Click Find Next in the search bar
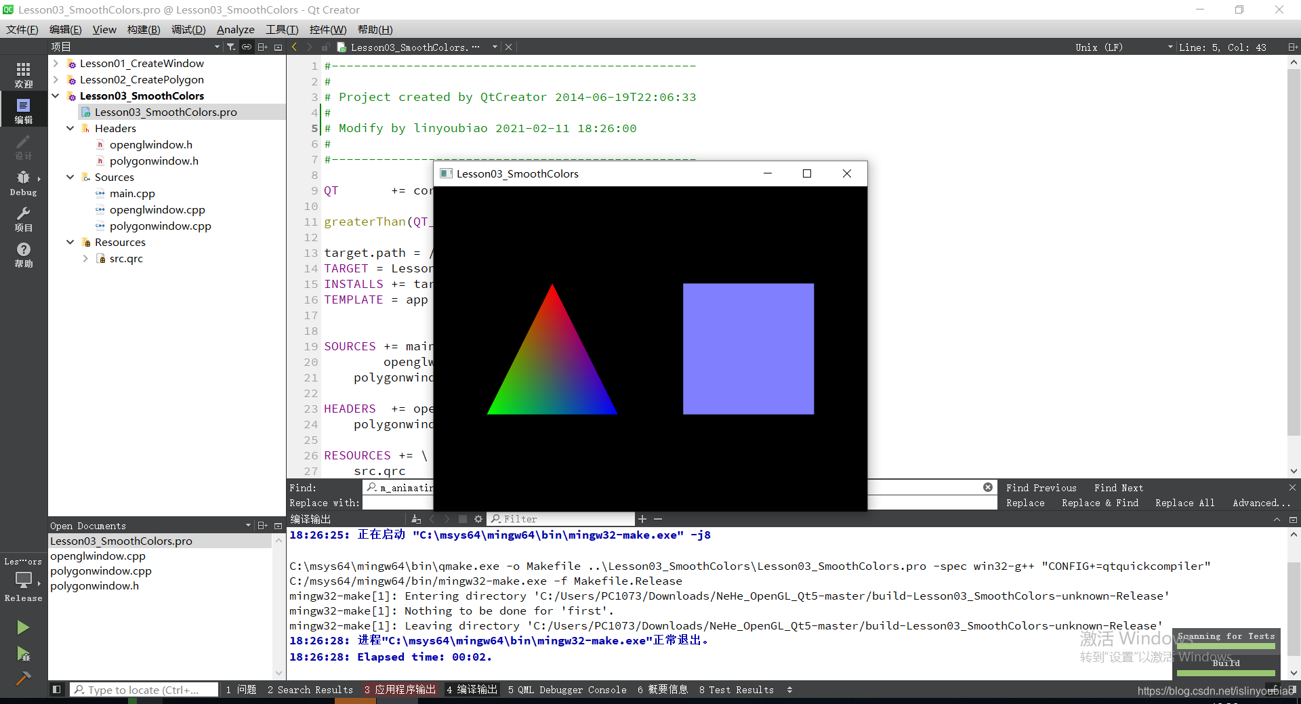Screen dimensions: 1301x704 click(x=1117, y=487)
